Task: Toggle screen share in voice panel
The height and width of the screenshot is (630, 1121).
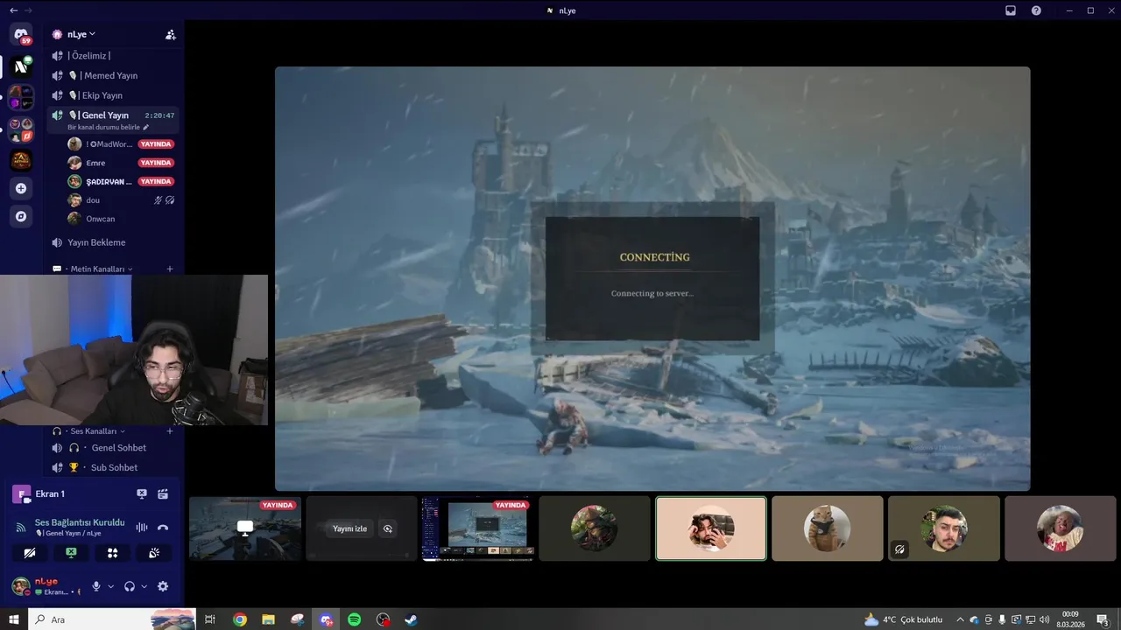Action: (71, 553)
